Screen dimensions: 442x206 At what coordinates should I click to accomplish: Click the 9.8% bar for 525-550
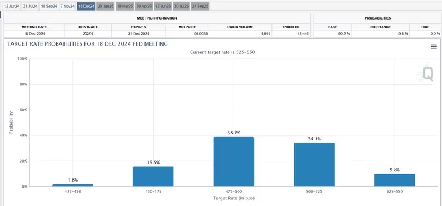pos(395,180)
